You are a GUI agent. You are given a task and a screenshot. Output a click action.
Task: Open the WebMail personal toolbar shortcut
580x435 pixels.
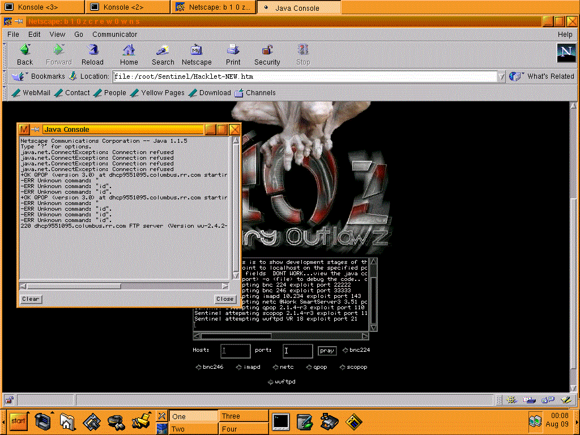coord(31,93)
